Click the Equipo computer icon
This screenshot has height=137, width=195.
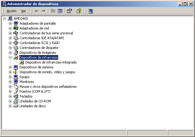16,77
